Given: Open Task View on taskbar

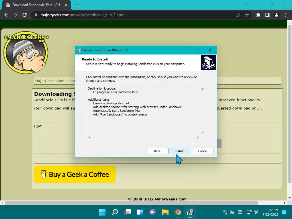Looking at the screenshot, I should pos(127,212).
